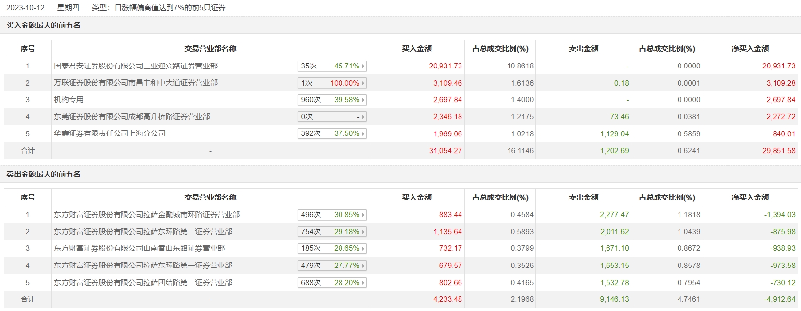Image resolution: width=801 pixels, height=311 pixels.
Task: Open the 496次 30.85% stats dropdown
Action: click(x=332, y=215)
